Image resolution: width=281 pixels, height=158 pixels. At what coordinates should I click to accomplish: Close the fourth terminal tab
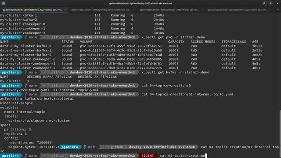click(x=270, y=10)
